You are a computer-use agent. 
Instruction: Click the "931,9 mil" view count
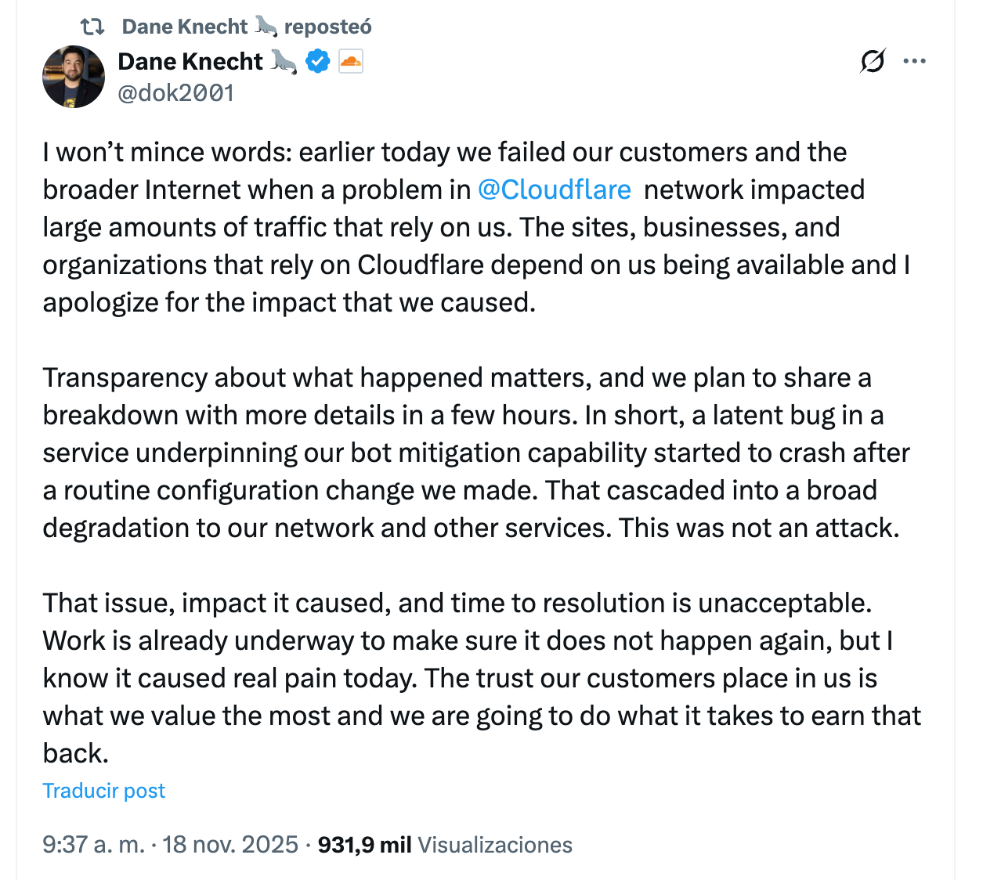coord(364,845)
